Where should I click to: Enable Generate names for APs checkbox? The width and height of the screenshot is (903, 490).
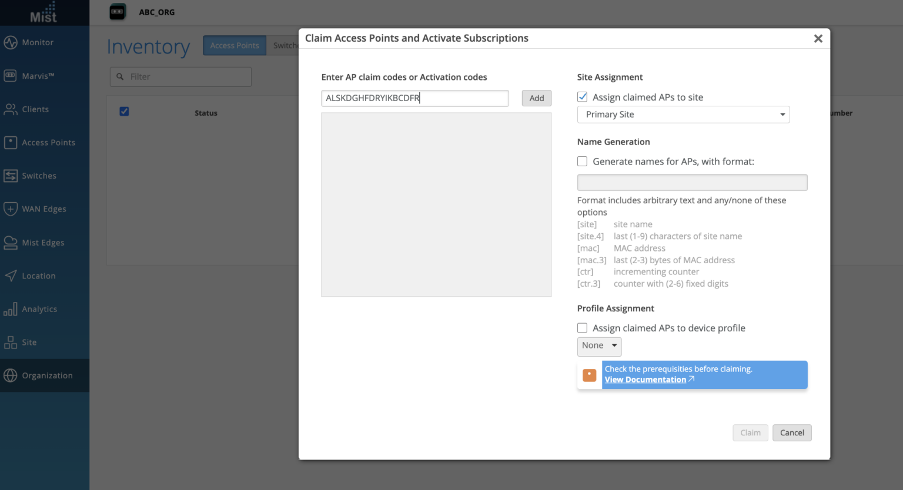(583, 162)
